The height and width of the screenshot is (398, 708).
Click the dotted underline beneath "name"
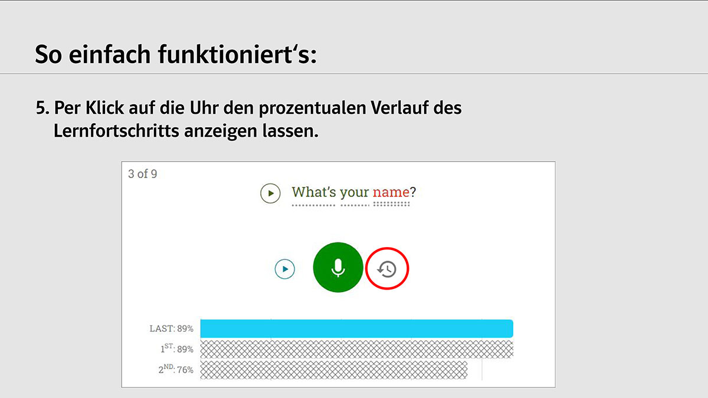(x=391, y=204)
